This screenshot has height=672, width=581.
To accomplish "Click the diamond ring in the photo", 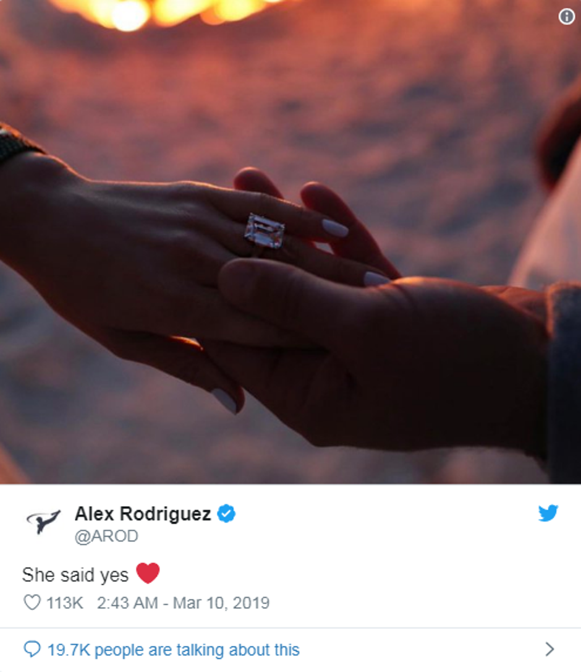I will [264, 231].
